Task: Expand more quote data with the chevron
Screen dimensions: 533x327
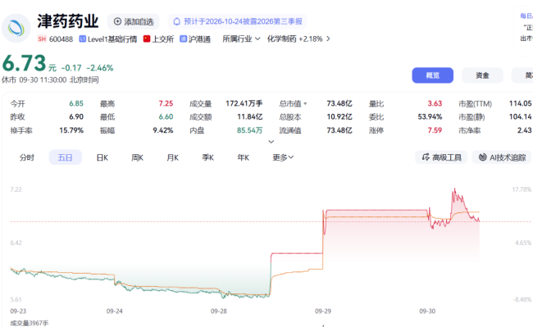Action: 271,142
